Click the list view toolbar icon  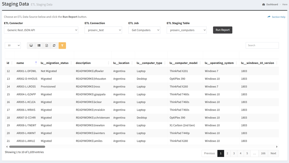pos(39,45)
